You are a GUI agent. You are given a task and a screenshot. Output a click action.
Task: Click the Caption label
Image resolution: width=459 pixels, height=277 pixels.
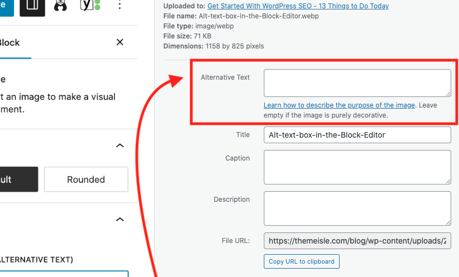[x=238, y=158]
